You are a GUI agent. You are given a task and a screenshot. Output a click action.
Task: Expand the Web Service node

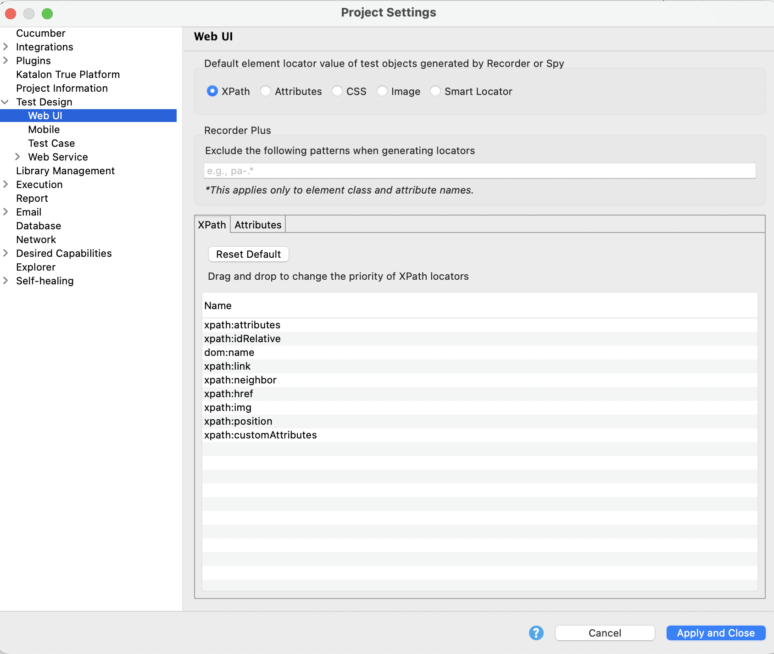[17, 157]
